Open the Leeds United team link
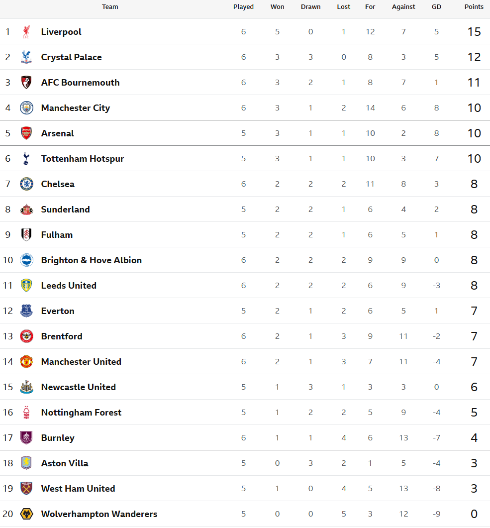 [69, 286]
